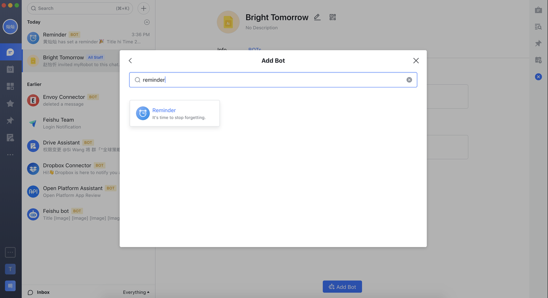Click the Bright Tomorrow group avatar in header
Image resolution: width=548 pixels, height=298 pixels.
pyautogui.click(x=228, y=22)
